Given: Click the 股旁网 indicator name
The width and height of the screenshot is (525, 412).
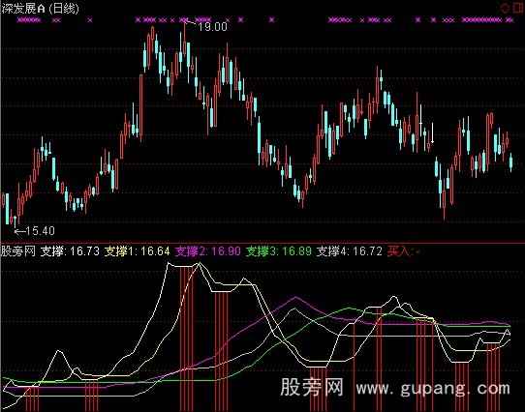Looking at the screenshot, I should [x=18, y=250].
